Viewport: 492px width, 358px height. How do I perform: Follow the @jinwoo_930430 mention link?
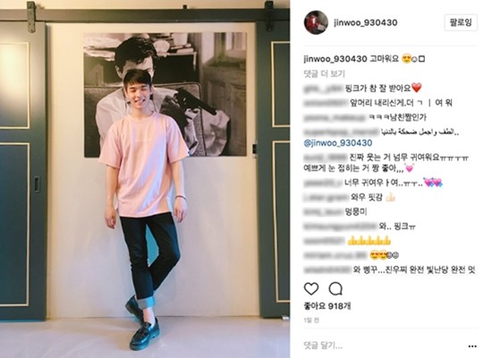(338, 143)
